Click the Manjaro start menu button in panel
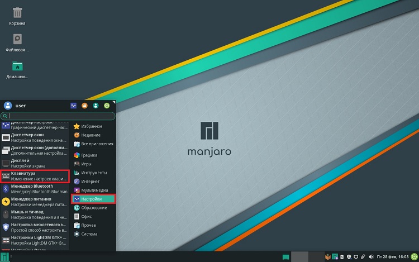Viewport: 419px width, 262px height. [x=5, y=257]
